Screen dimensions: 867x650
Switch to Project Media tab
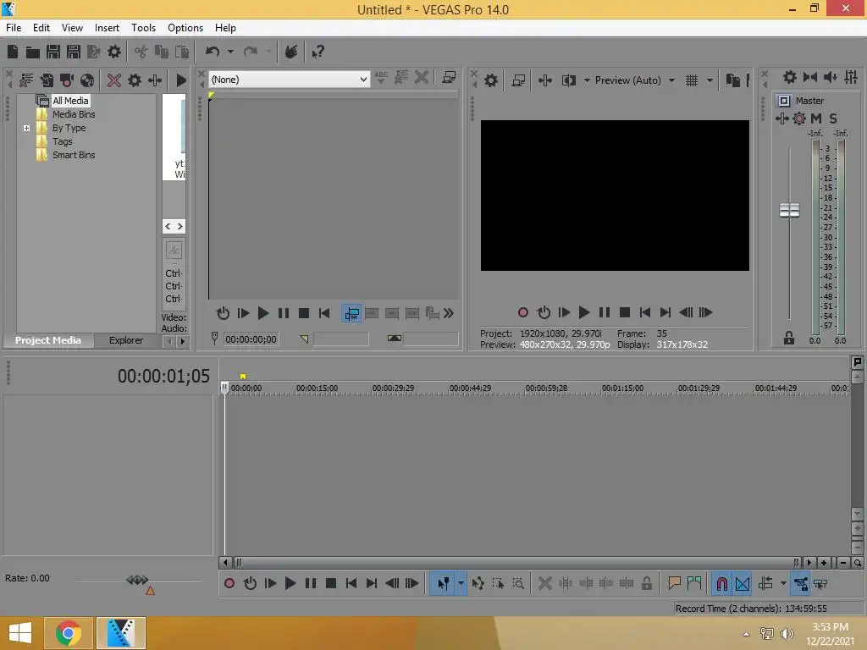click(48, 340)
